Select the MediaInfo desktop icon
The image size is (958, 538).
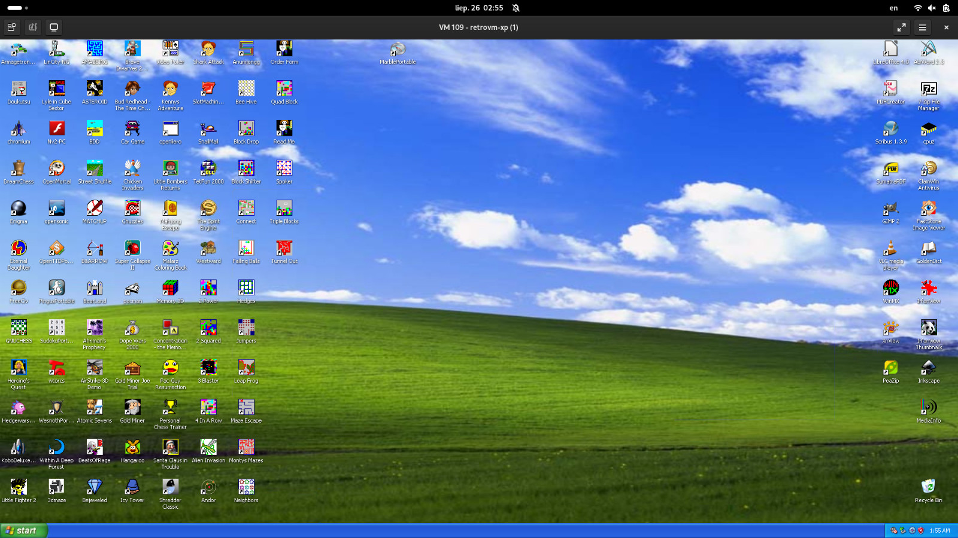tap(929, 408)
